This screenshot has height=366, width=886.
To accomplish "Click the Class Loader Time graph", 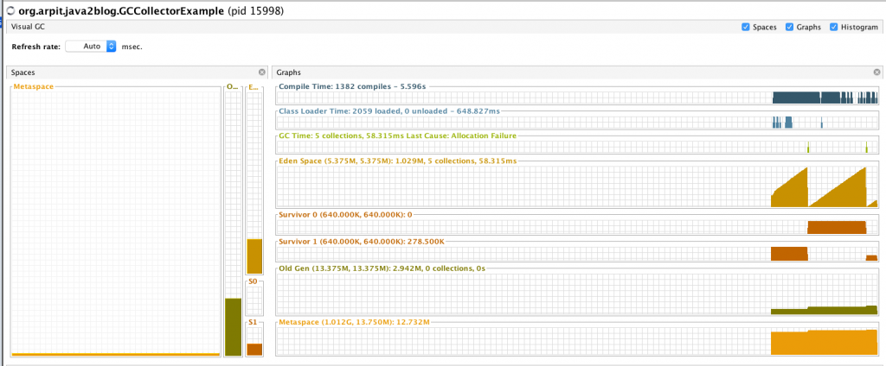I will (577, 121).
